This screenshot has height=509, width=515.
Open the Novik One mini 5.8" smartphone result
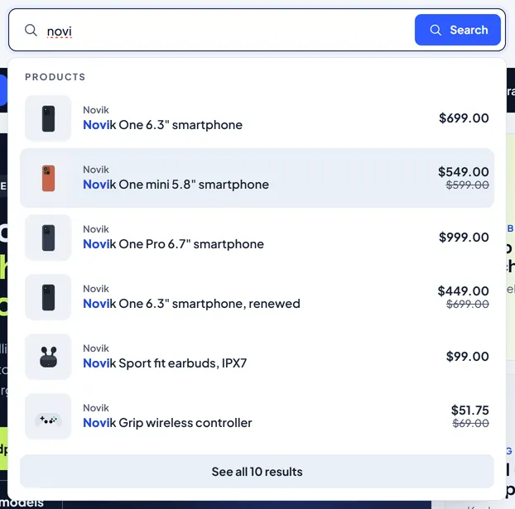point(257,178)
